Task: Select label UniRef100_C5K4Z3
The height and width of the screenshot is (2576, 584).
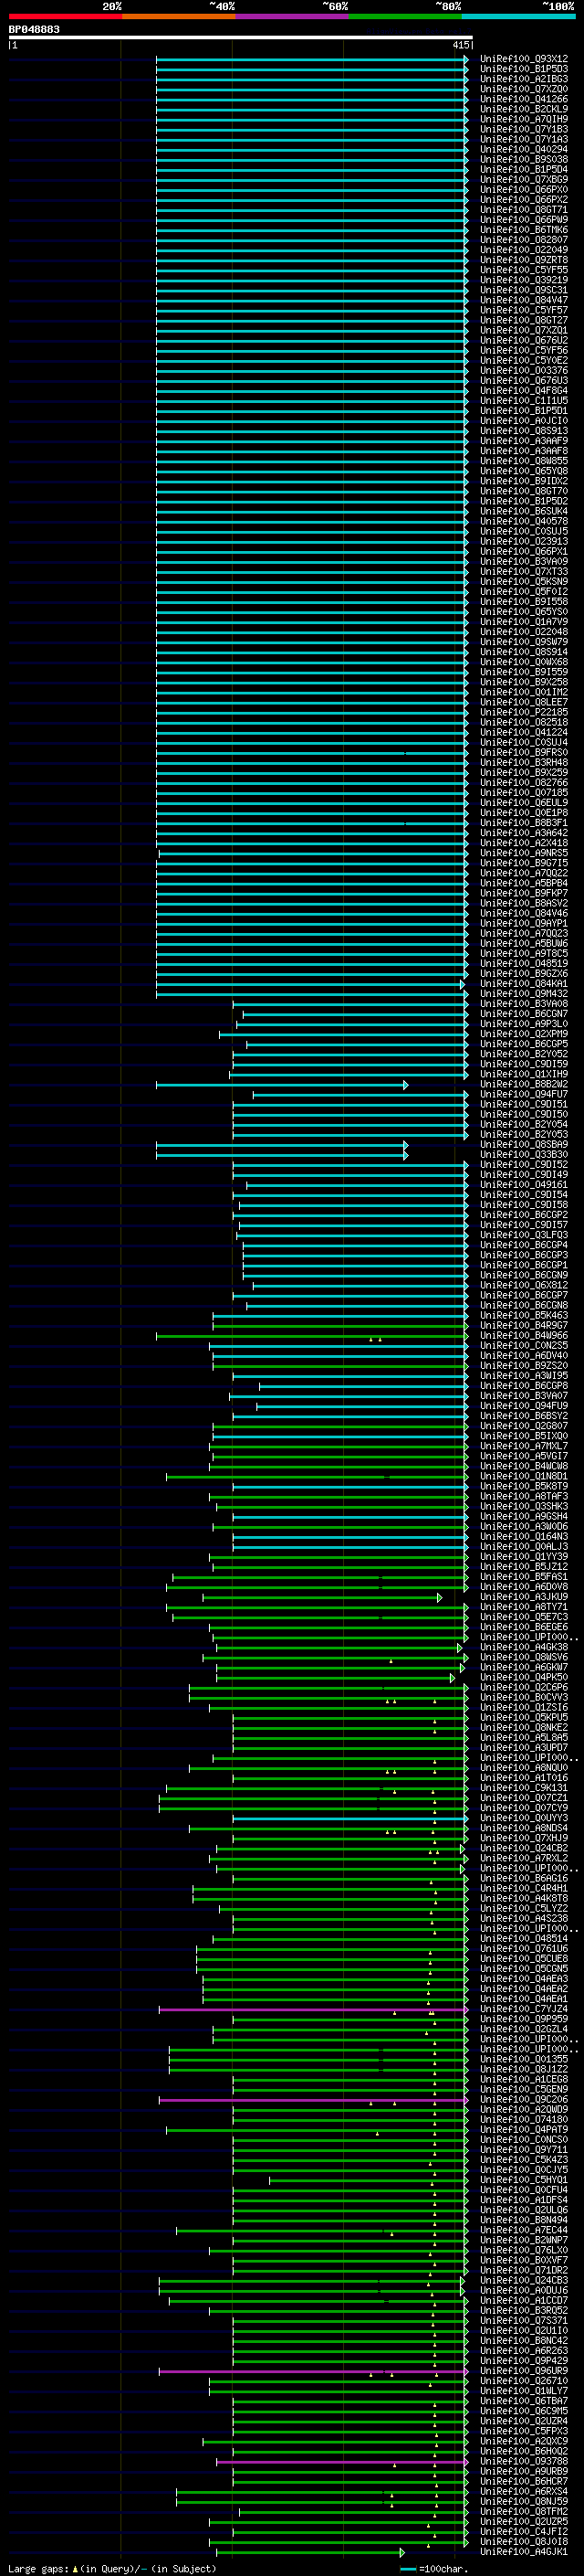Action: tap(524, 2160)
